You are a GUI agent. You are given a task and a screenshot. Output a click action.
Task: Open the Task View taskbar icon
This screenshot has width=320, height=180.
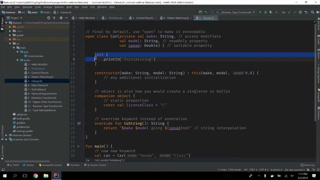(25, 175)
